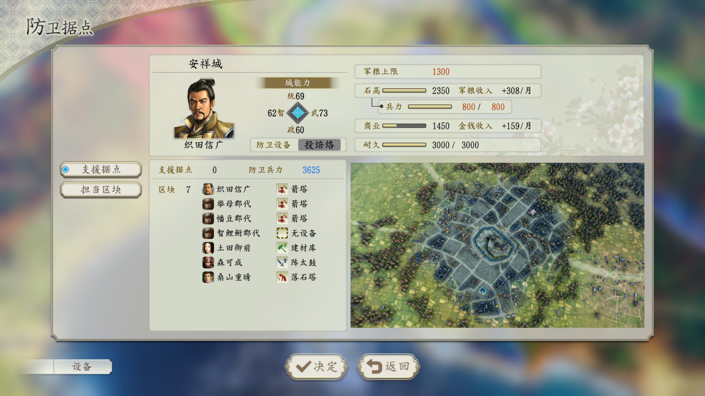Click the 投焙烙 defense equipment field

coord(319,145)
